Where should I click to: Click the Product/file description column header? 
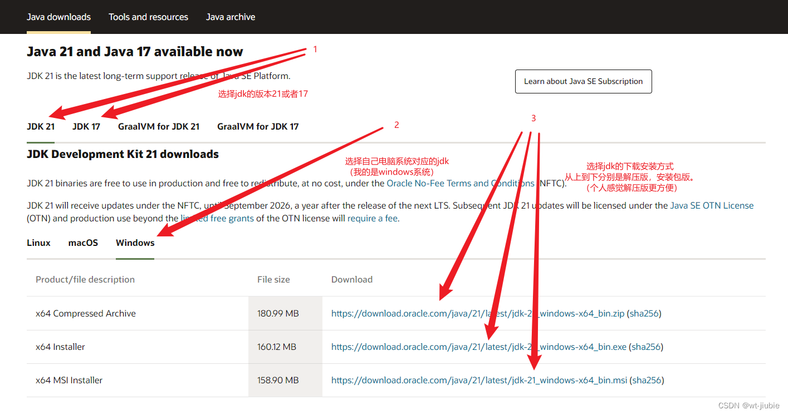coord(85,279)
